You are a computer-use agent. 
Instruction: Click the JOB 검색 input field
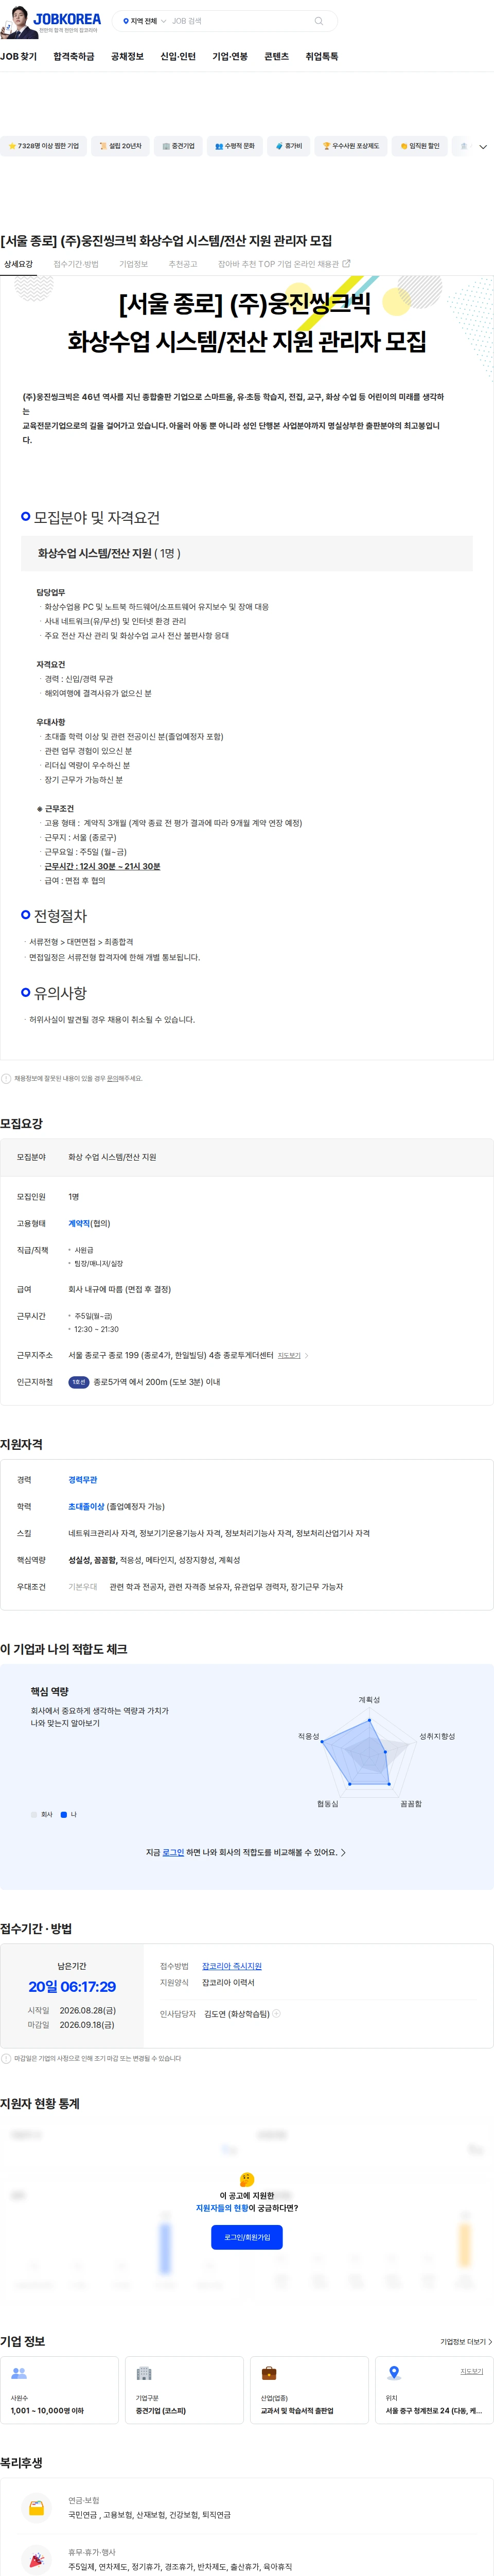pyautogui.click(x=240, y=21)
